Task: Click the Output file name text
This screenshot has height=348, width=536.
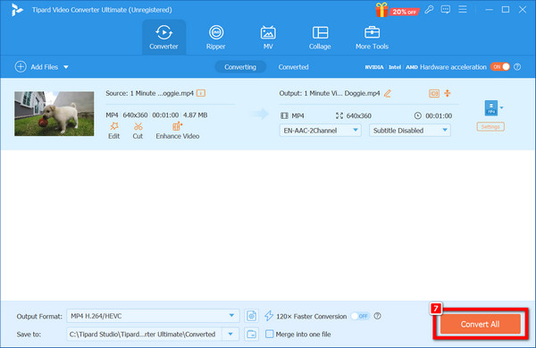Action: (x=329, y=93)
